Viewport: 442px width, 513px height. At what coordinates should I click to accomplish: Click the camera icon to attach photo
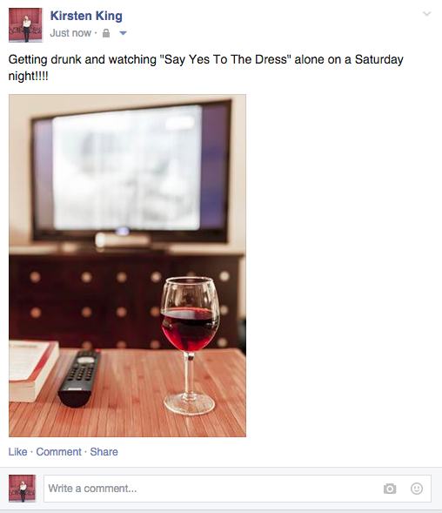[x=390, y=489]
